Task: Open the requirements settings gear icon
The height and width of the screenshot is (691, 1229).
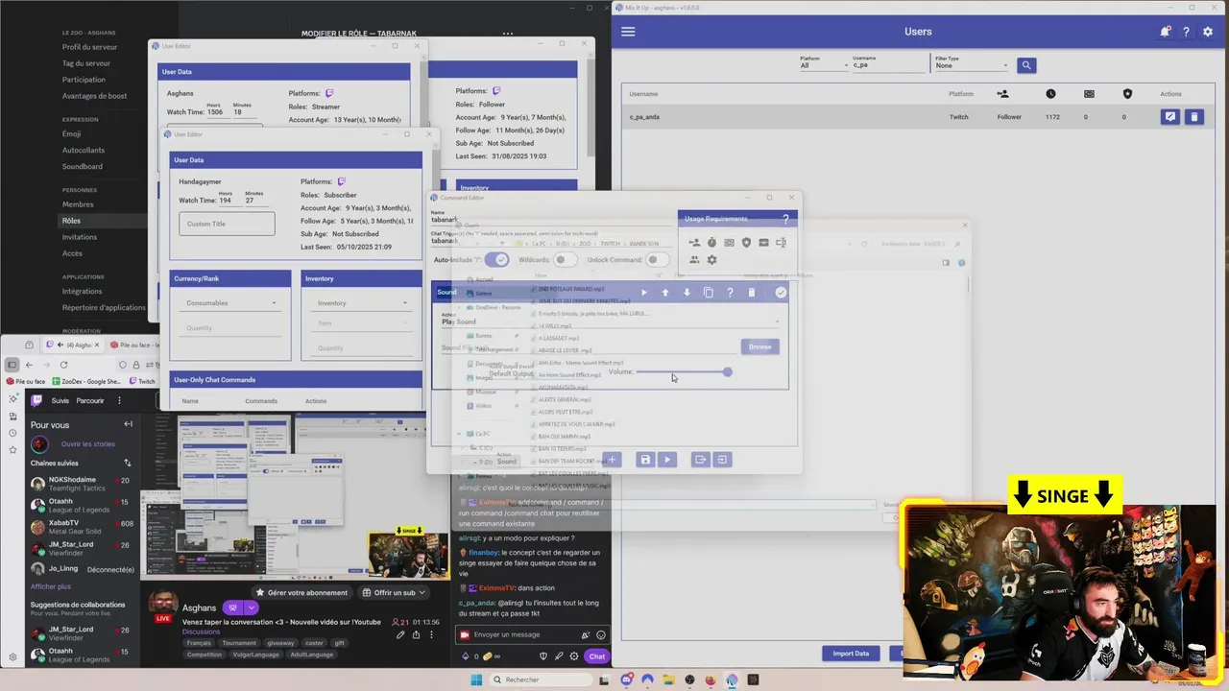Action: [x=711, y=260]
